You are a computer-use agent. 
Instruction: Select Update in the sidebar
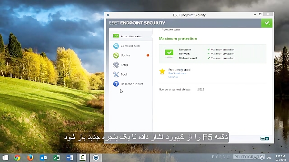click(125, 55)
